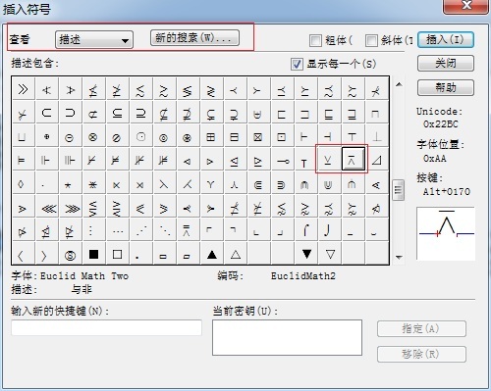The height and width of the screenshot is (391, 491).
Task: Focus the 输入新的快捷键(N) input field
Action: tap(106, 327)
